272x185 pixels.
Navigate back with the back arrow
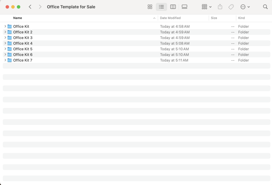pyautogui.click(x=30, y=7)
